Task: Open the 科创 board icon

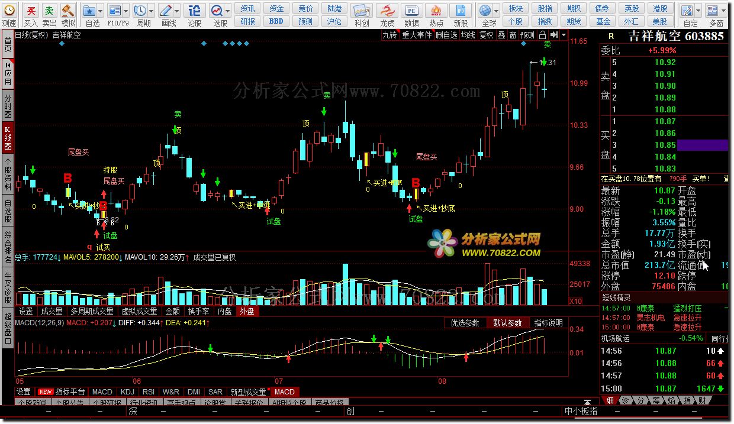Action: 362,11
